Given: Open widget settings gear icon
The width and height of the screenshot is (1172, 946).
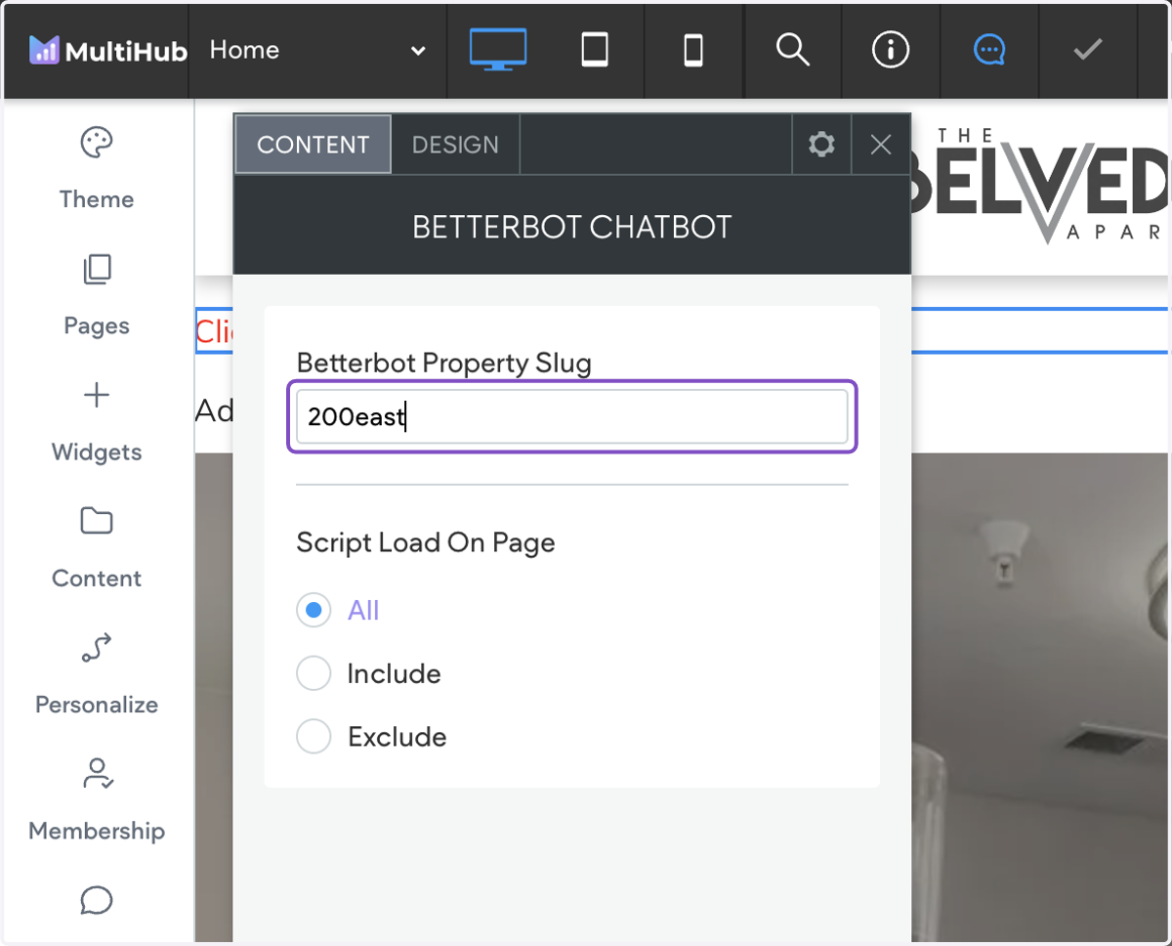Looking at the screenshot, I should 821,145.
